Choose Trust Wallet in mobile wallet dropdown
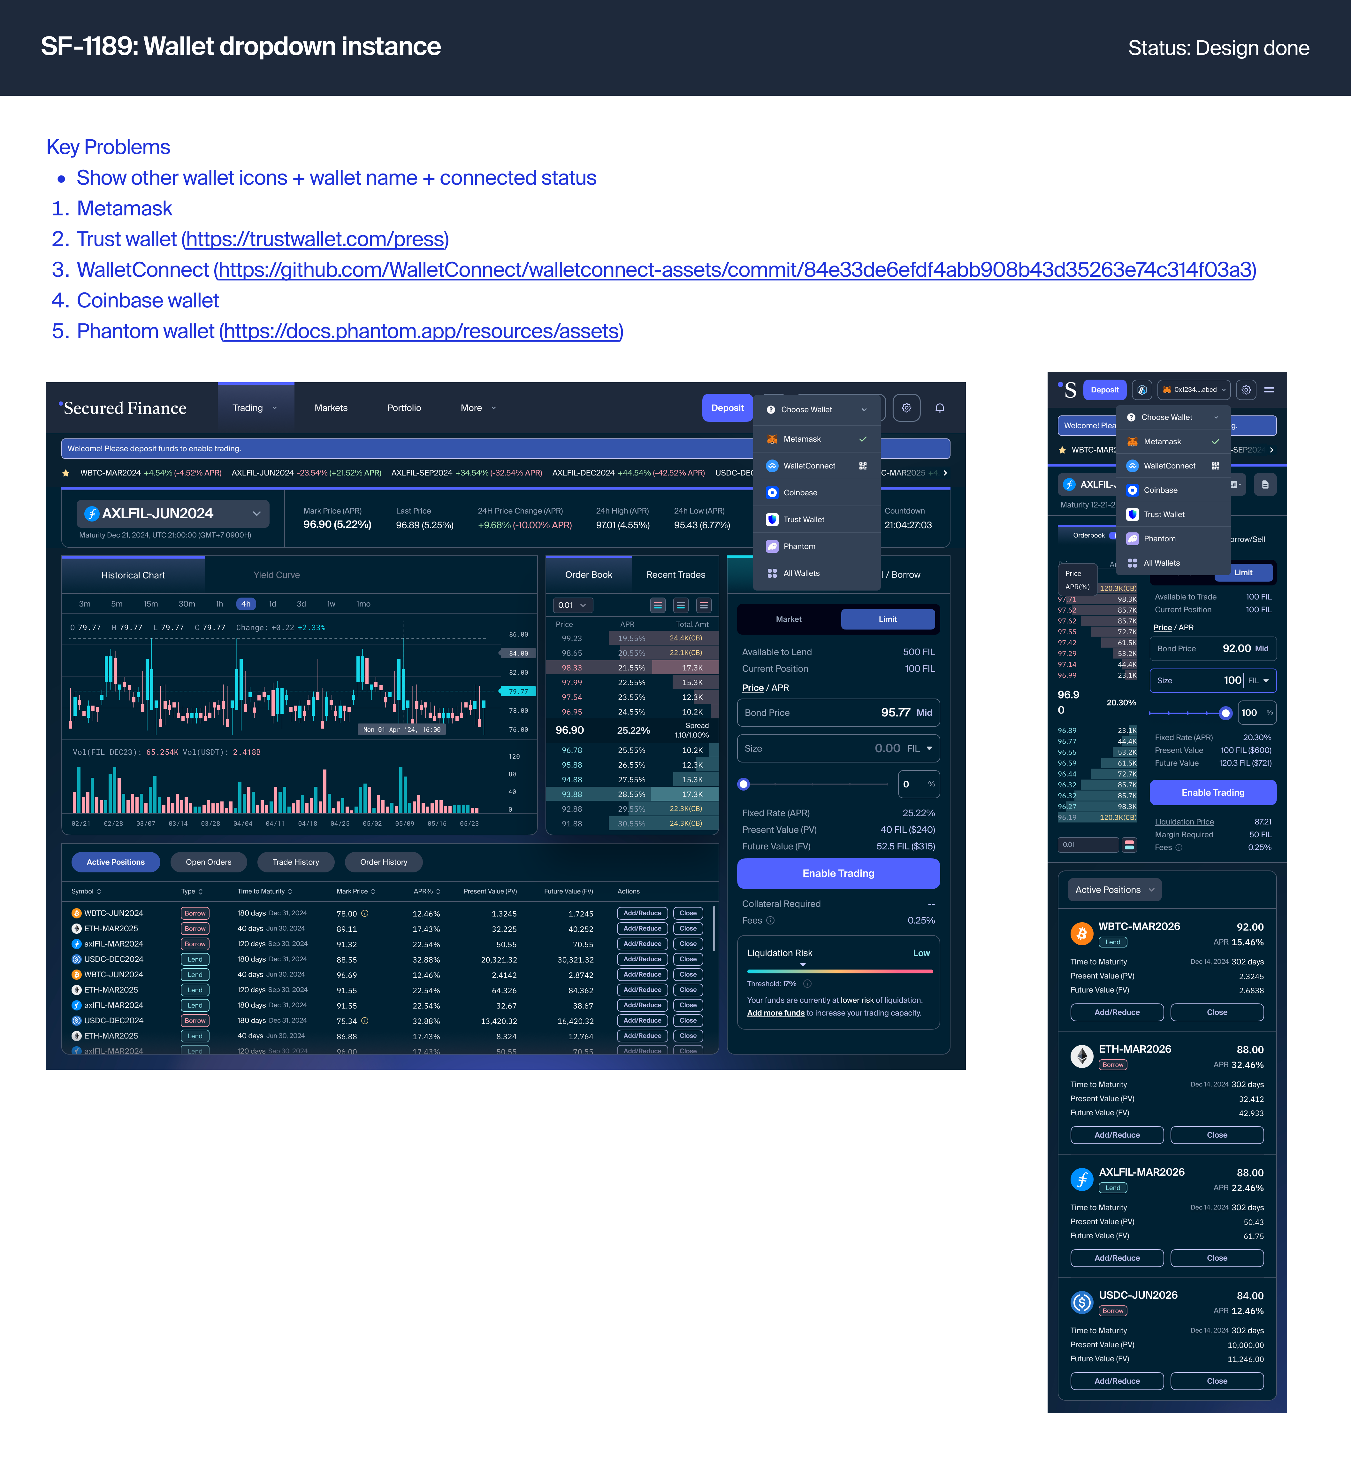1351x1477 pixels. tap(1173, 514)
